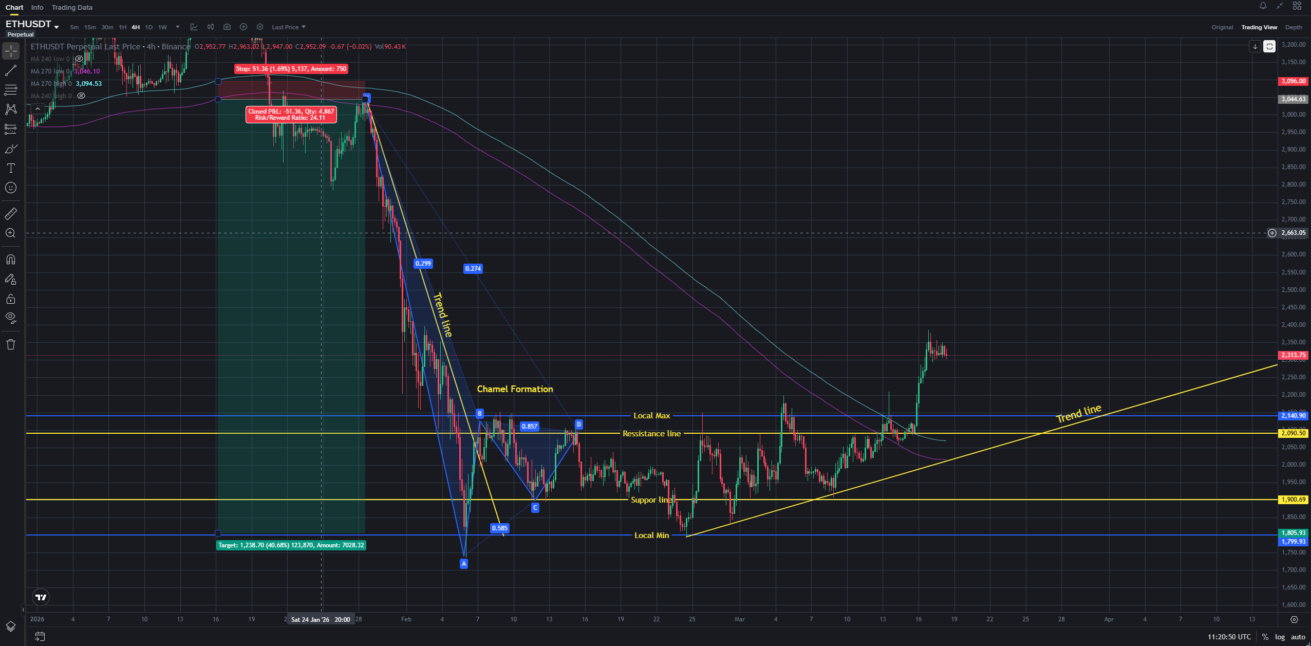Open the ruler measure tool
The image size is (1311, 646).
[11, 213]
